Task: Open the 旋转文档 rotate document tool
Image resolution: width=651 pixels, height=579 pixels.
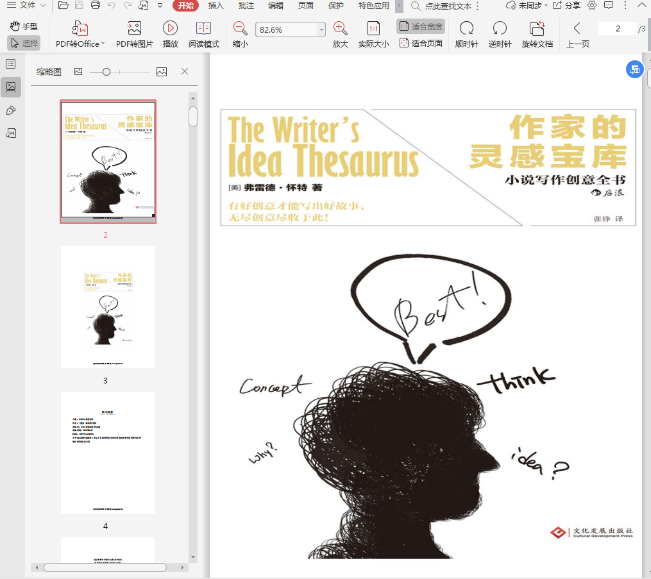Action: click(x=537, y=29)
